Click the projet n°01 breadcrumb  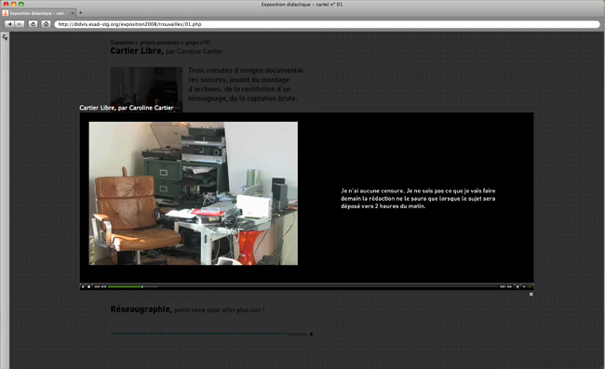click(x=198, y=43)
